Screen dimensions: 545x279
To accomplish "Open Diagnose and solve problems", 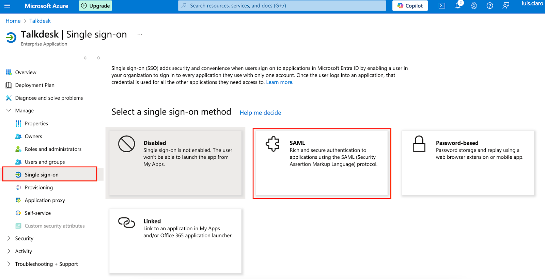I will [x=49, y=98].
